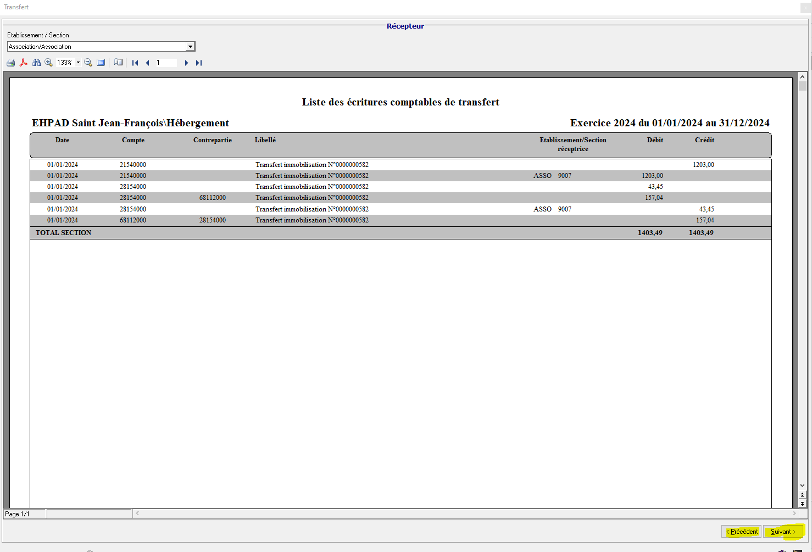
Task: Switch to full page view icon
Action: click(101, 63)
